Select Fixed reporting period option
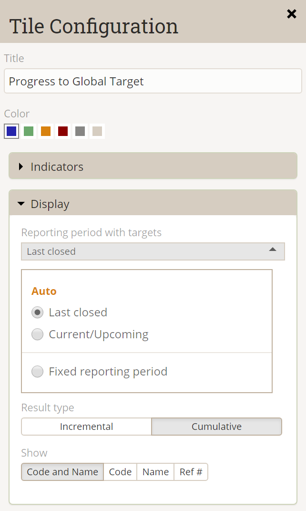The image size is (306, 511). (x=37, y=372)
